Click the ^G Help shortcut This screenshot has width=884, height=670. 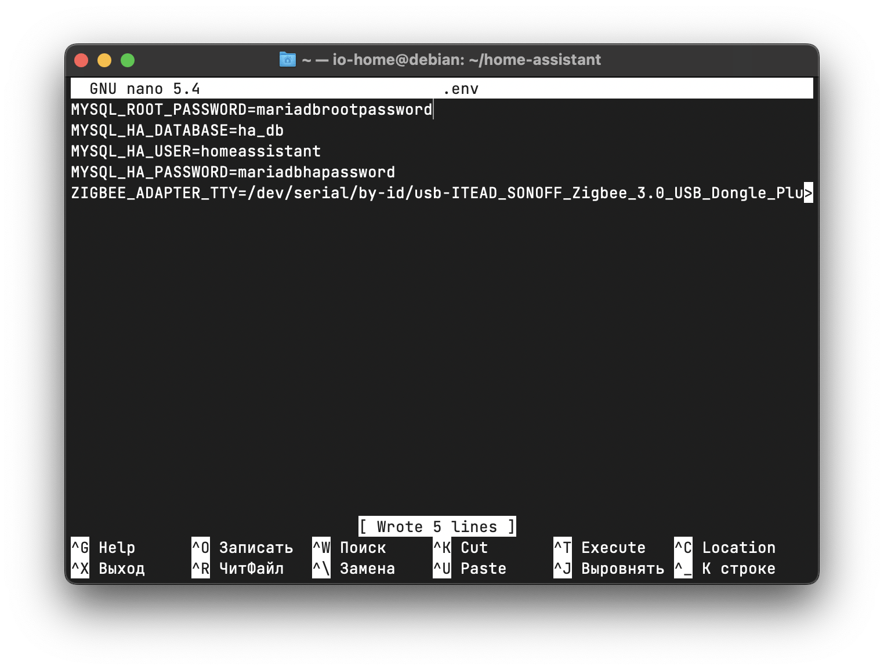(x=103, y=548)
